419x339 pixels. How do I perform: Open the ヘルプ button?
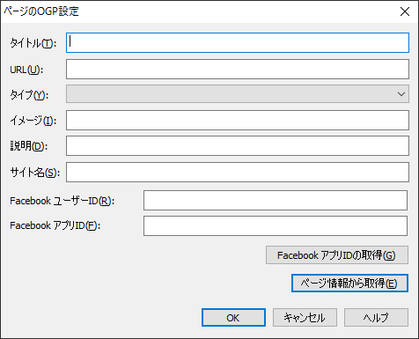click(376, 318)
